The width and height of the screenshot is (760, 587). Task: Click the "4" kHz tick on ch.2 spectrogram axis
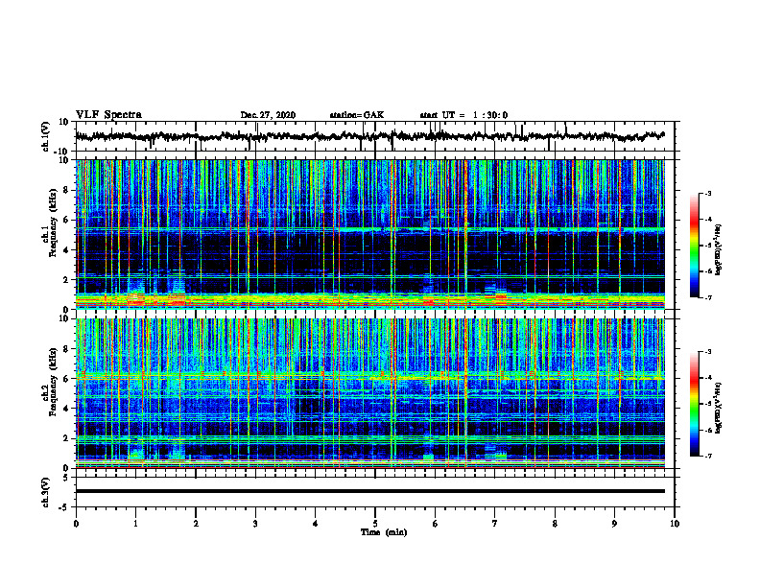pos(66,409)
